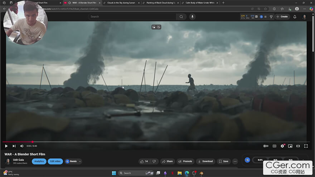The image size is (315, 177).
Task: Play the WAR short film video
Action: pos(6,146)
